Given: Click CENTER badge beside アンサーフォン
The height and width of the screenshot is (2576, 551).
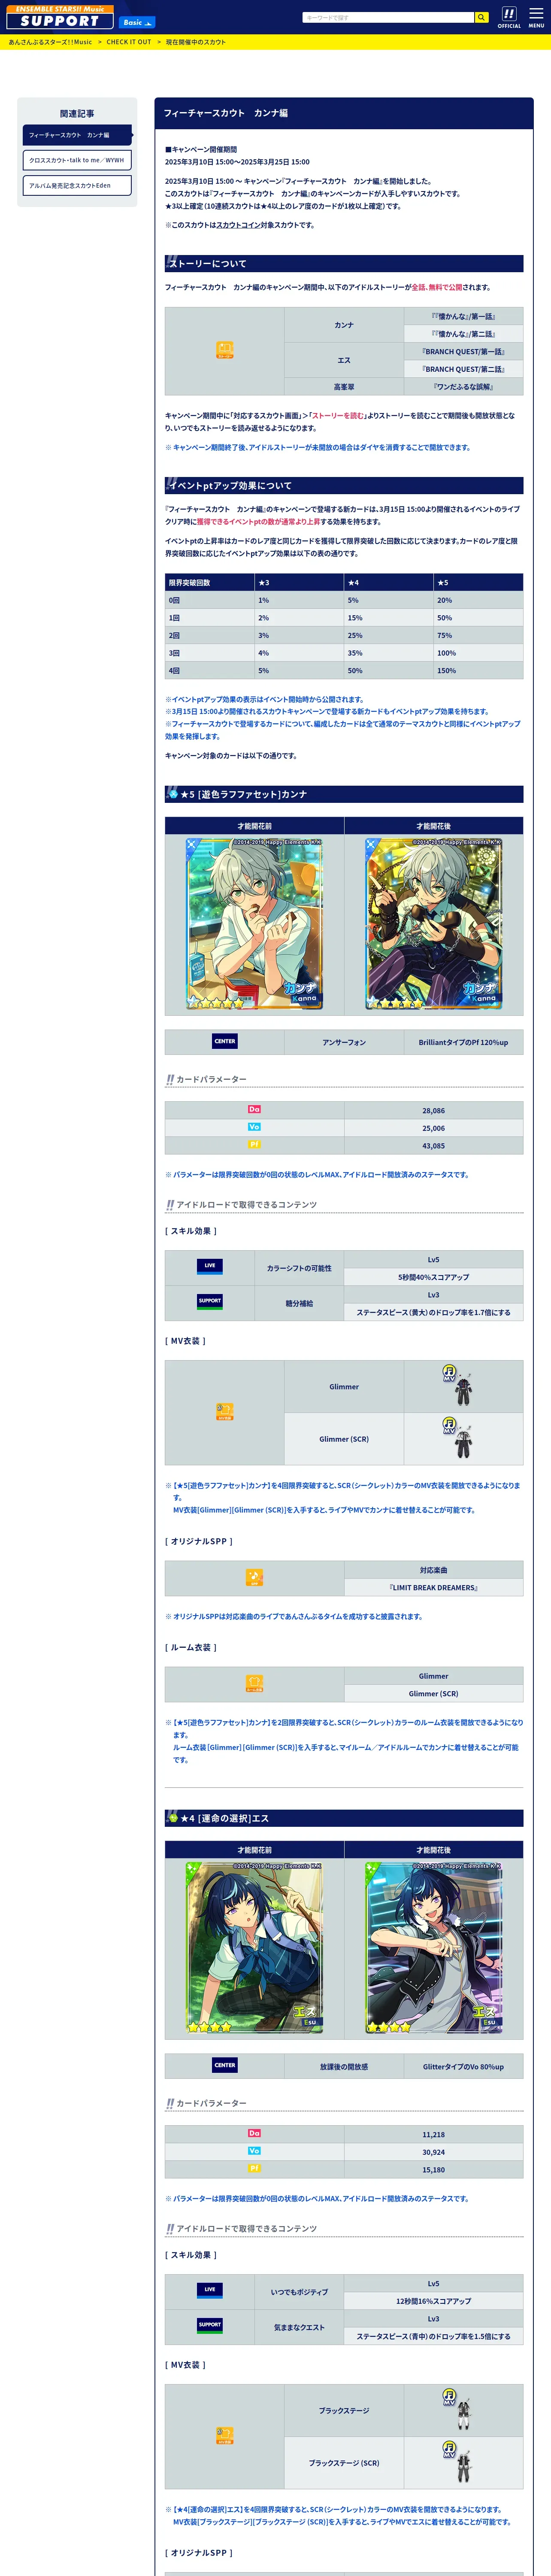Looking at the screenshot, I should tap(225, 1041).
